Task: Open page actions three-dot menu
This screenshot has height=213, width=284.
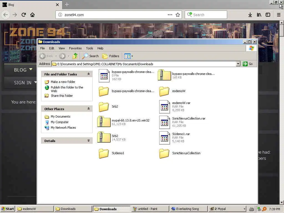Action: point(170,15)
